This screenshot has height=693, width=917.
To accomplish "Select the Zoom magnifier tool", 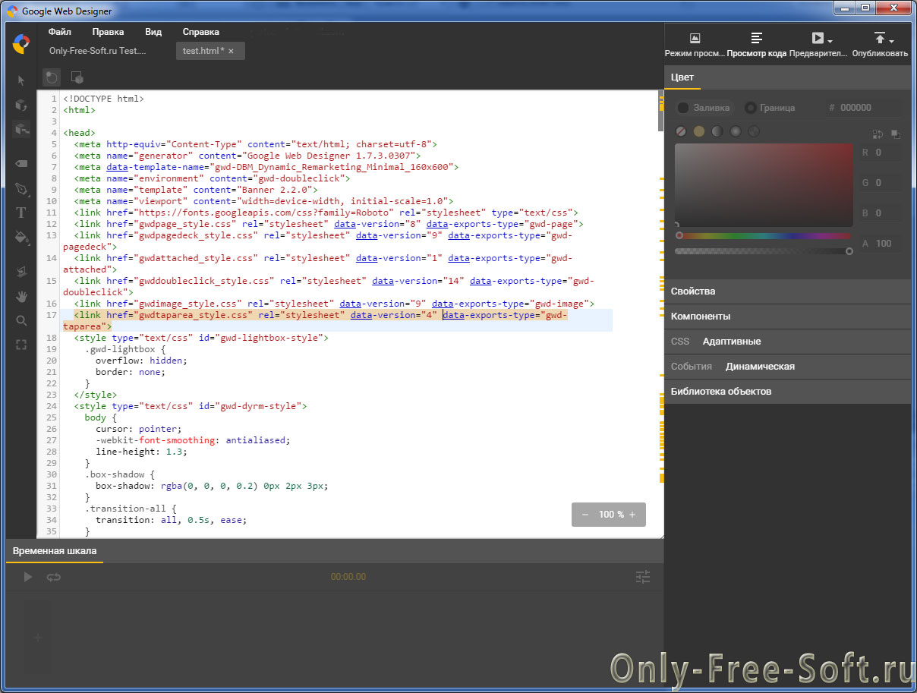I will tap(21, 320).
